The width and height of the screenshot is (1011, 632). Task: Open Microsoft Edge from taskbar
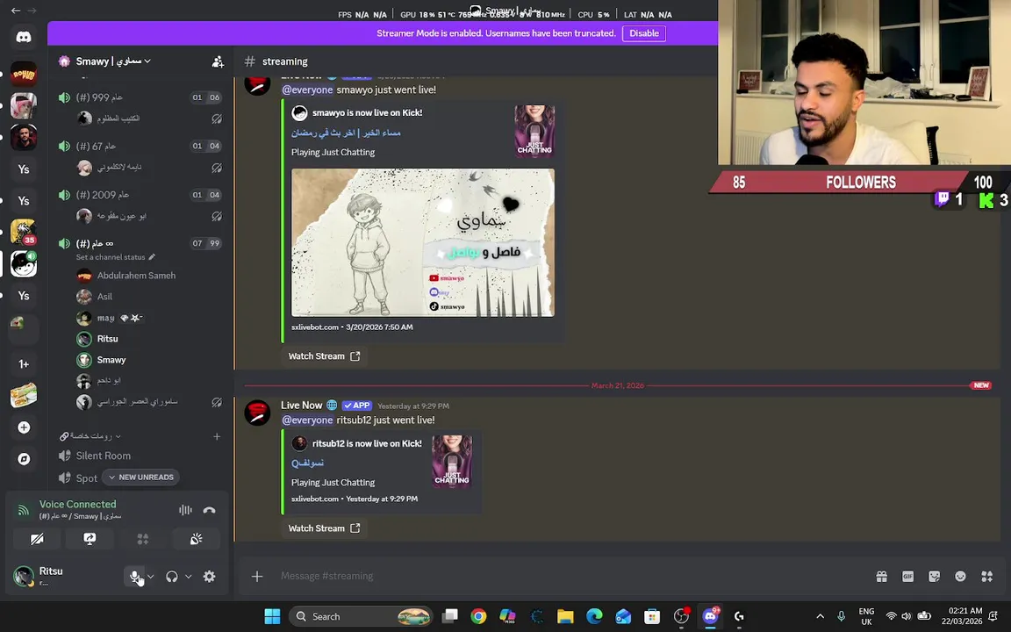click(594, 616)
